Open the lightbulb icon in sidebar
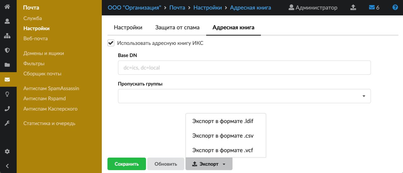The height and width of the screenshot is (173, 403). click(x=7, y=94)
